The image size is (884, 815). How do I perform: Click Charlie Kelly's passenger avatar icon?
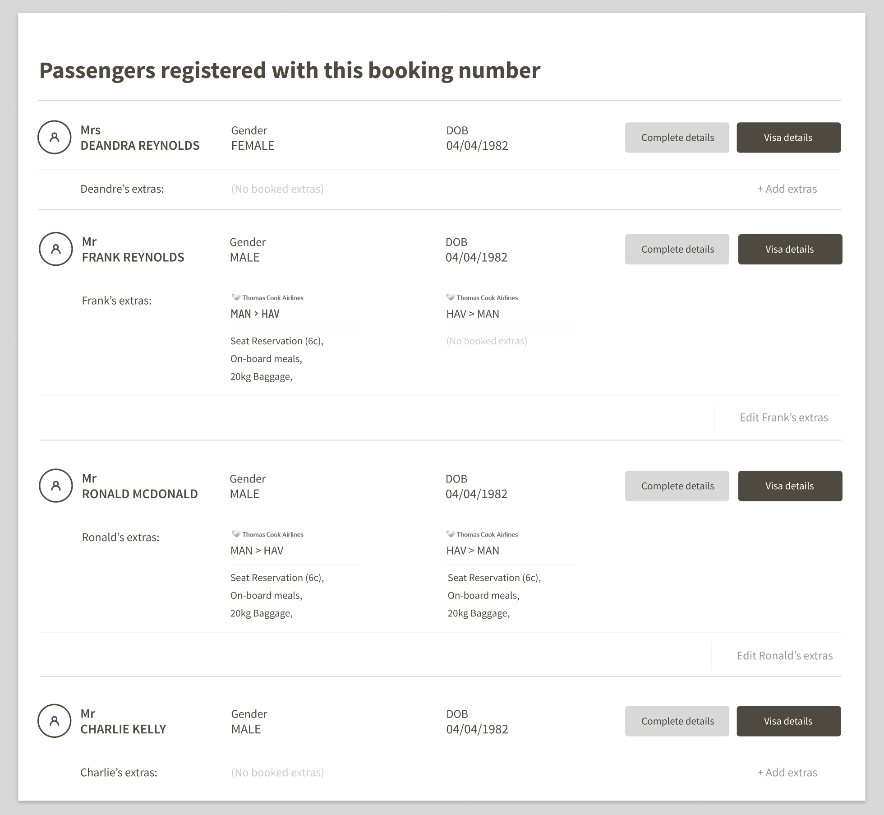tap(54, 721)
